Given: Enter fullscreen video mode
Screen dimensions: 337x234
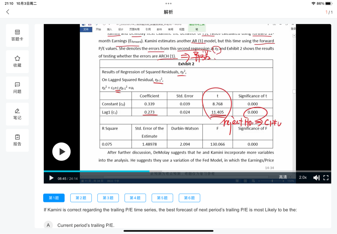Looking at the screenshot, I should pyautogui.click(x=326, y=178).
